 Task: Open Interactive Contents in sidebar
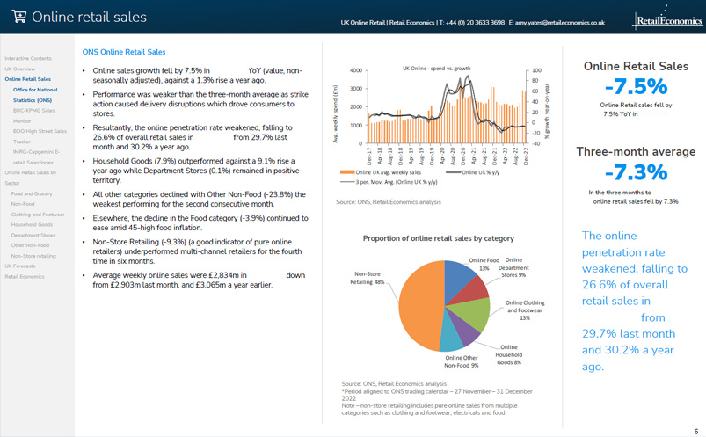point(28,58)
